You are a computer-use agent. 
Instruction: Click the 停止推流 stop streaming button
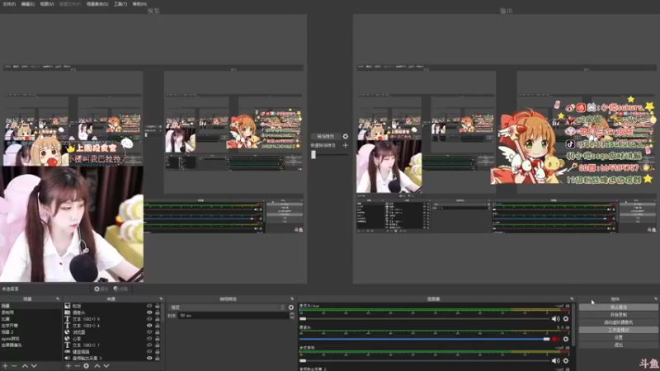618,307
